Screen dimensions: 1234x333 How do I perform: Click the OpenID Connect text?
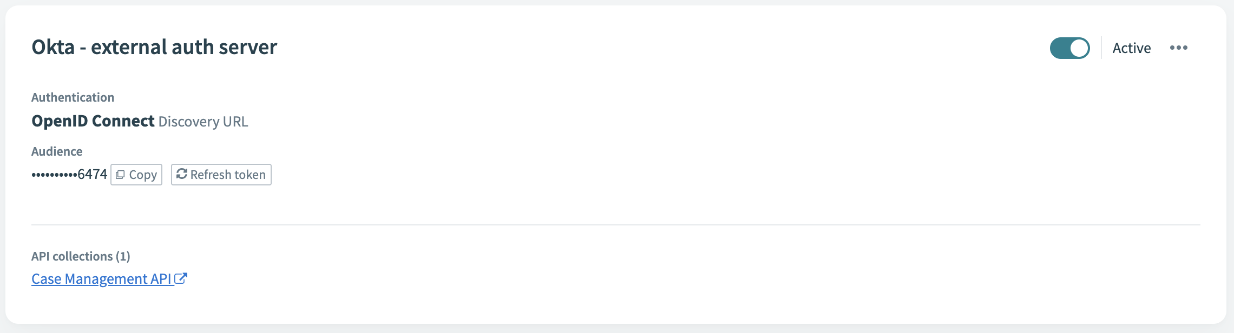coord(93,121)
